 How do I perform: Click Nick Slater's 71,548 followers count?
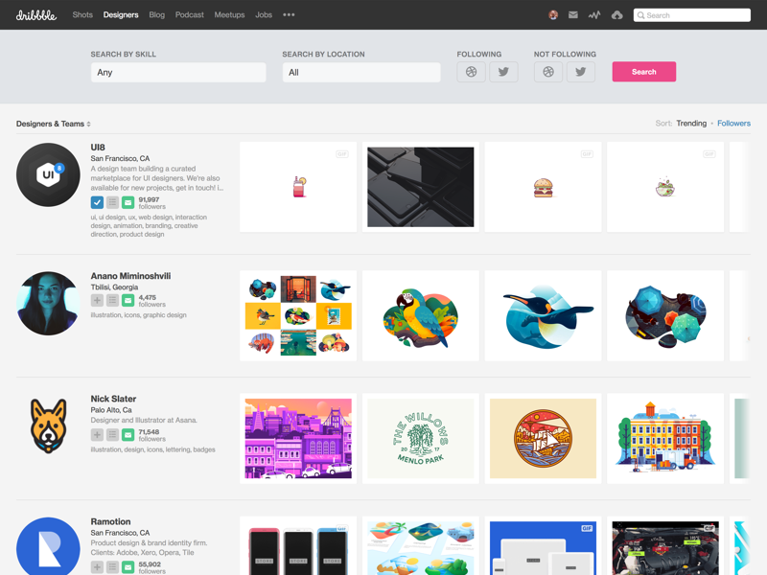[x=152, y=435]
